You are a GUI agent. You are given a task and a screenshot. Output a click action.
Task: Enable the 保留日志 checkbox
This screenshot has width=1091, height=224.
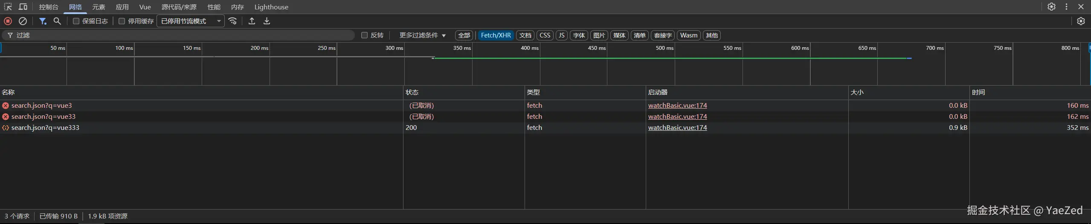(x=76, y=21)
